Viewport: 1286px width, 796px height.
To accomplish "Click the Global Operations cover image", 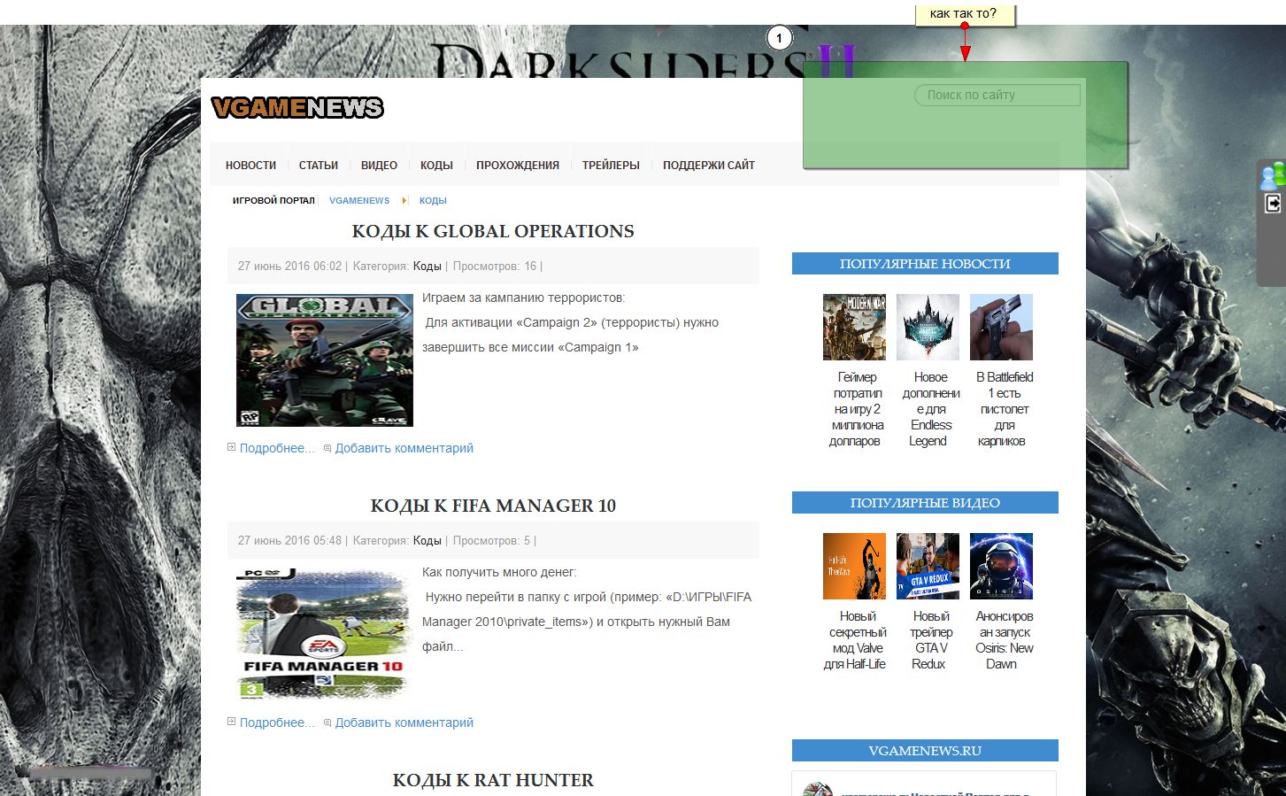I will click(325, 360).
